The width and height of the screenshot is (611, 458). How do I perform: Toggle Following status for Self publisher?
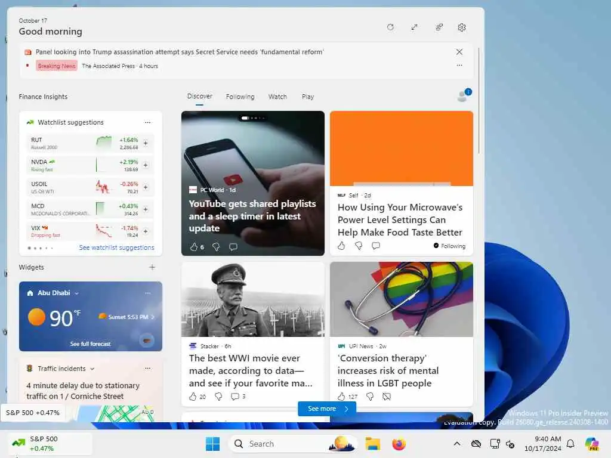coord(449,246)
